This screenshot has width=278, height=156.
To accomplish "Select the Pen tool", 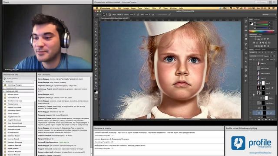I will click(96, 69).
